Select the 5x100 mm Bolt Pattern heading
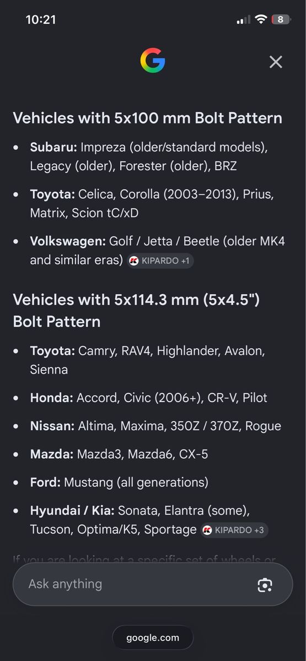Screen dimensions: 306x661 pyautogui.click(x=148, y=118)
